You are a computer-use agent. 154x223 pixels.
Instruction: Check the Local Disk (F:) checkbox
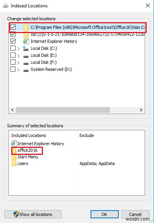point(13,62)
